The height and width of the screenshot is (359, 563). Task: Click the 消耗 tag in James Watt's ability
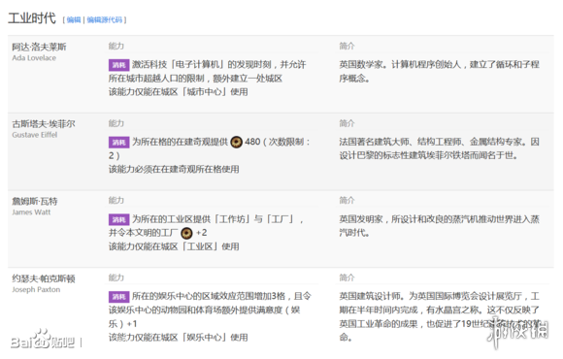tap(118, 219)
